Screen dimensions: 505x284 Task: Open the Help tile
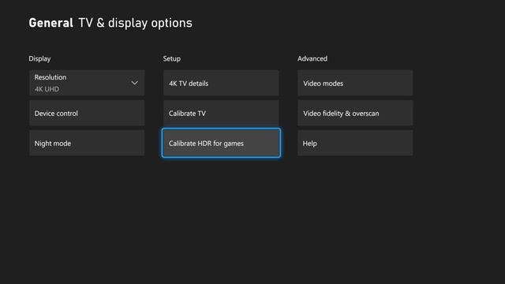tap(355, 144)
